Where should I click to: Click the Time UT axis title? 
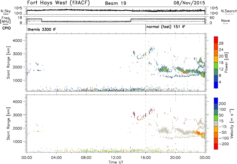[116, 162]
